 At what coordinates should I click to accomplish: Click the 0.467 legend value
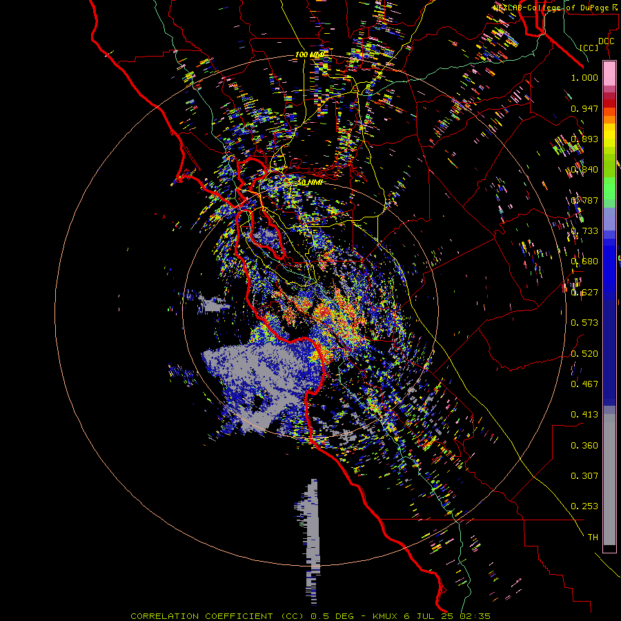pos(584,384)
